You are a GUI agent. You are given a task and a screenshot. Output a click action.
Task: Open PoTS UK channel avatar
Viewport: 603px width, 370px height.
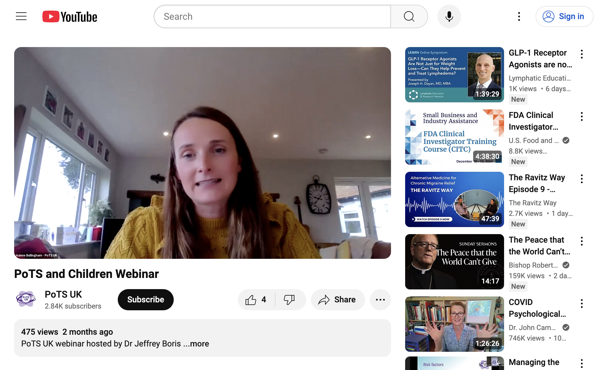point(26,299)
